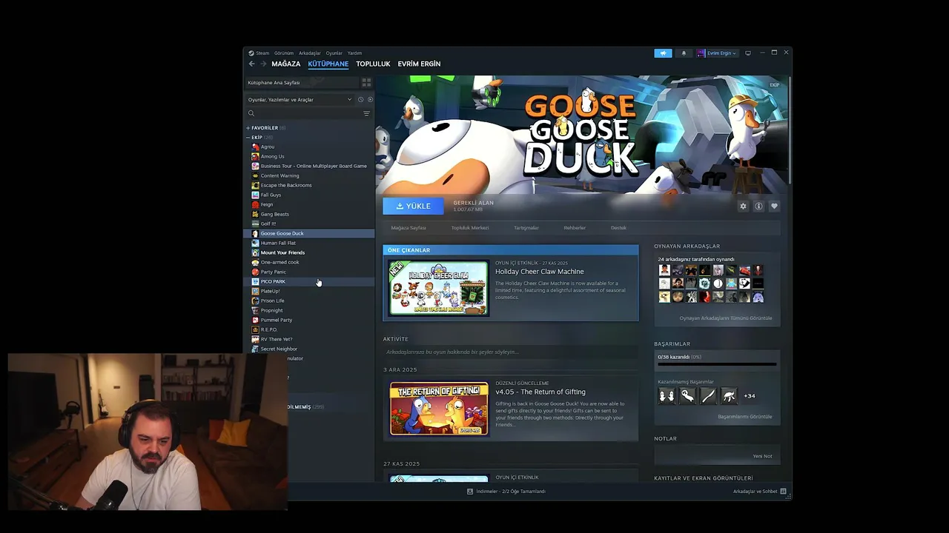Select R.E.P.O. game icon
This screenshot has width=949, height=533.
(256, 329)
